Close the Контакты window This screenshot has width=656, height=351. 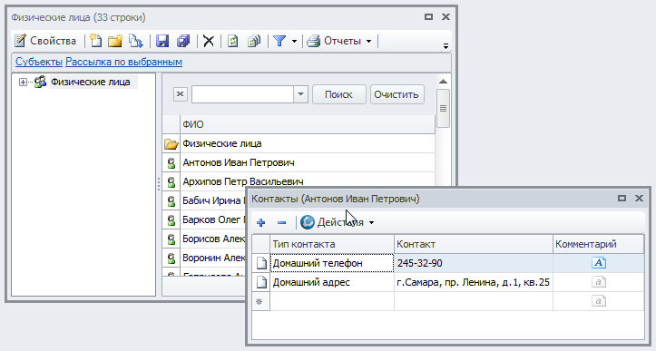(639, 199)
